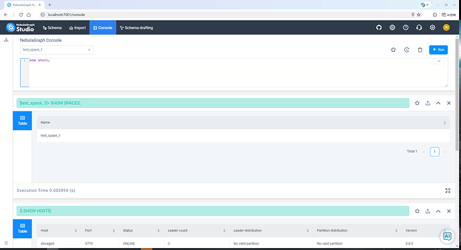Favorite the SHOW SPACES result
Viewport: 461px width, 250px height.
pos(417,103)
